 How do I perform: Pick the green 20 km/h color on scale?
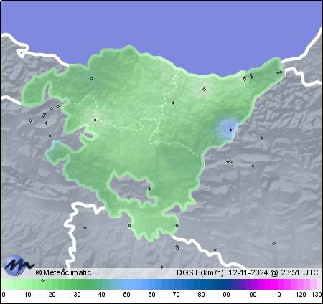point(52,285)
